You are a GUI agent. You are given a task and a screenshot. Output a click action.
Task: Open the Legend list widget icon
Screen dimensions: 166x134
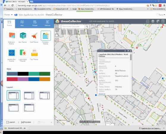point(148,21)
